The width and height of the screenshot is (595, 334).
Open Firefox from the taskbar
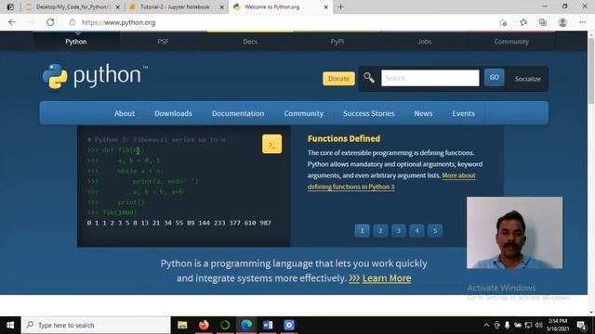pos(204,325)
